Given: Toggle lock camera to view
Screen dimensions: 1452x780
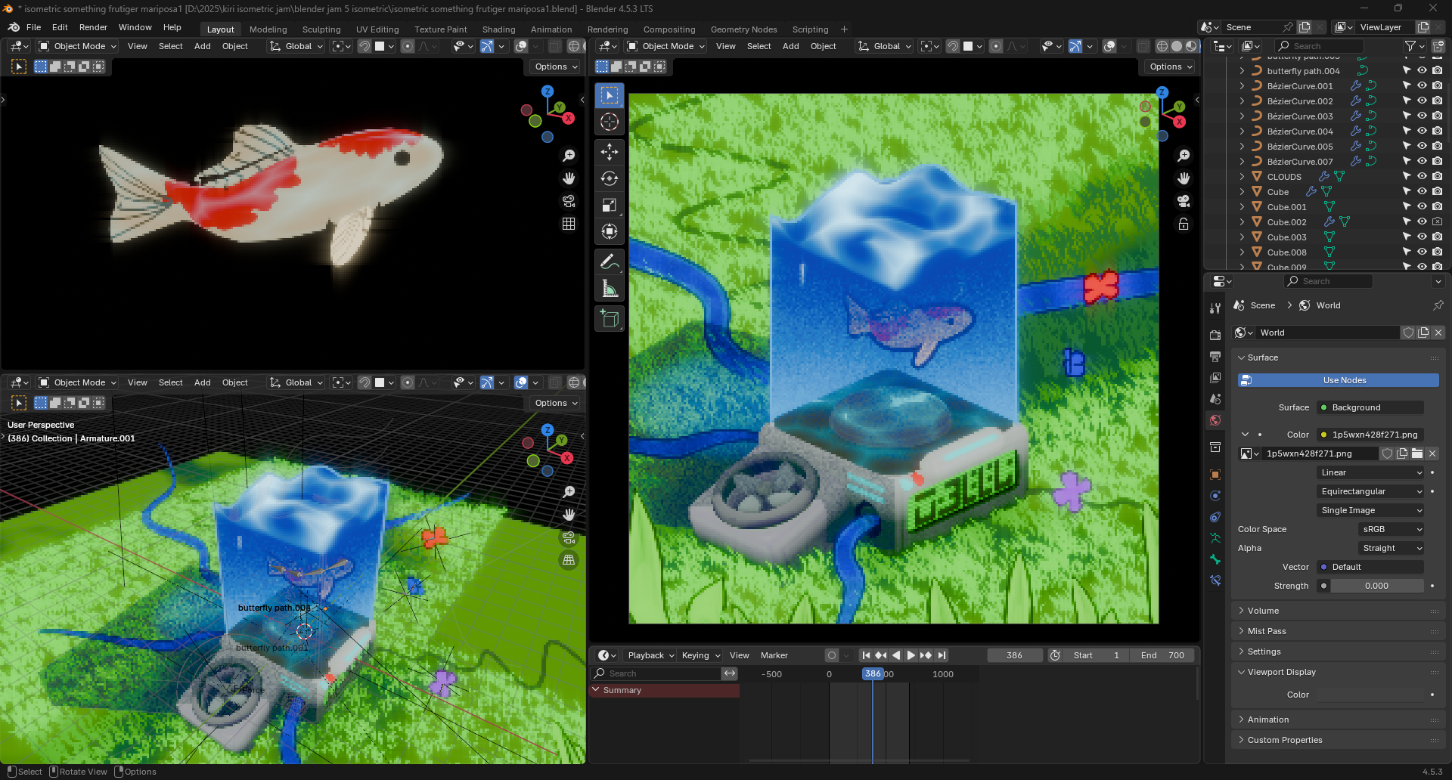Looking at the screenshot, I should [1184, 224].
